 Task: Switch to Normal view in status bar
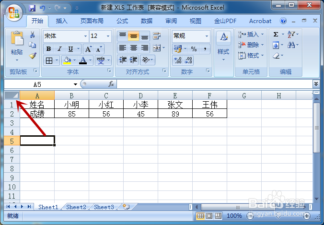click(200, 216)
